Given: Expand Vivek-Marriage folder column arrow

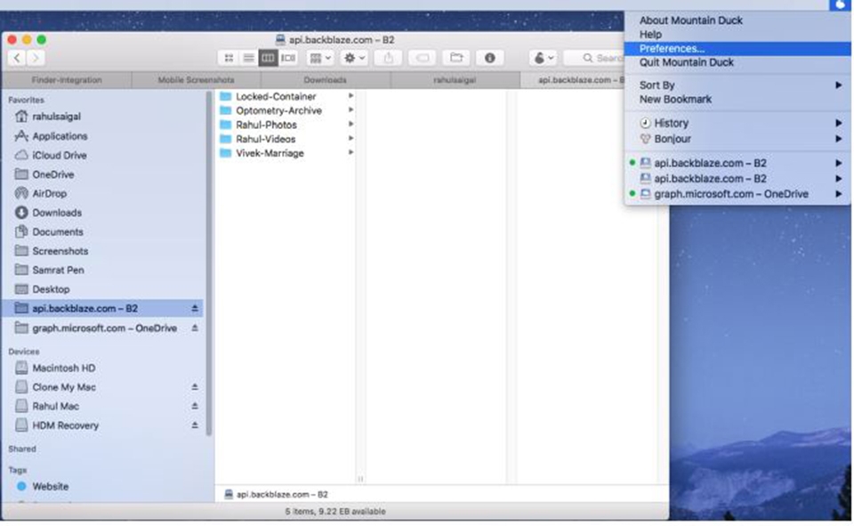Looking at the screenshot, I should (350, 152).
